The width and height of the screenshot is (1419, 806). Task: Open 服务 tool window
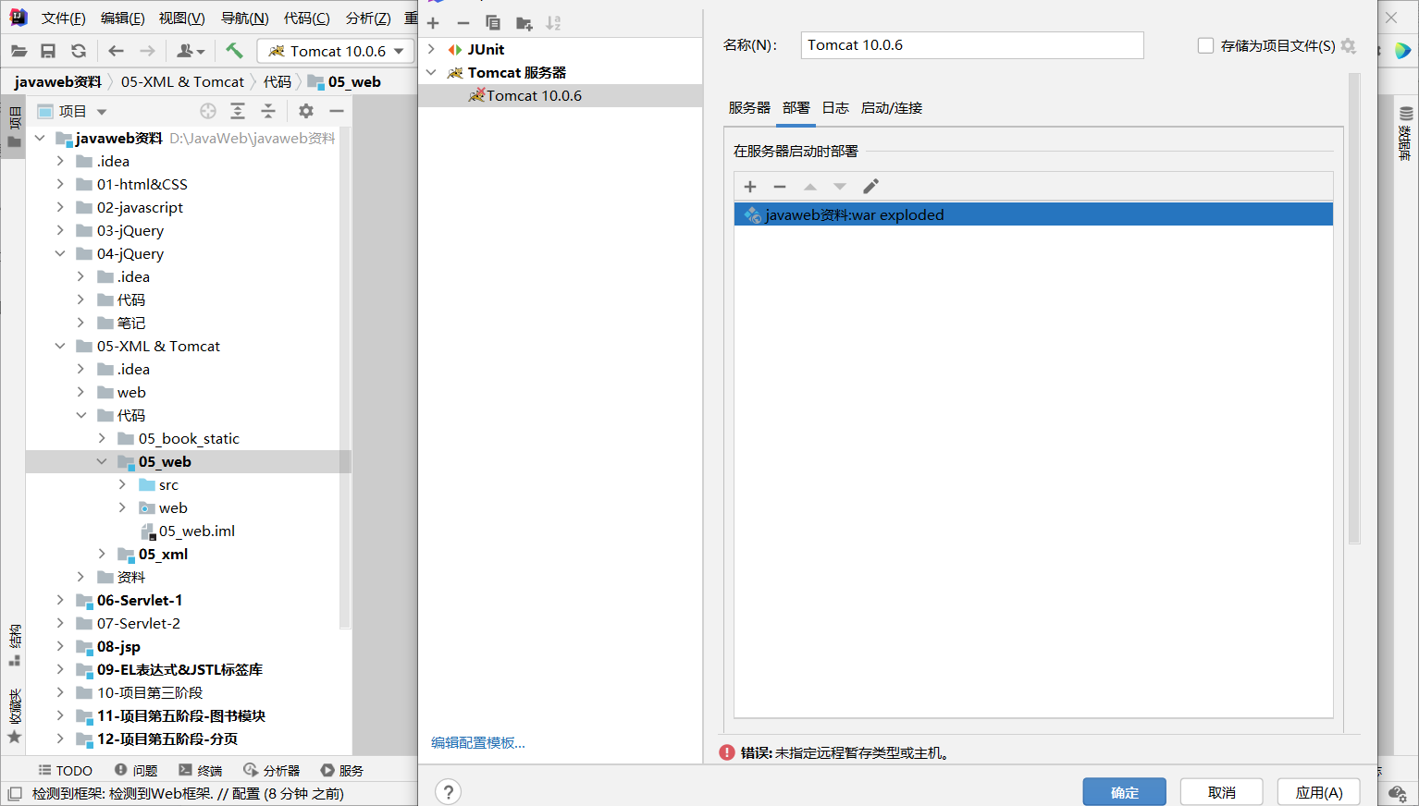[x=342, y=770]
